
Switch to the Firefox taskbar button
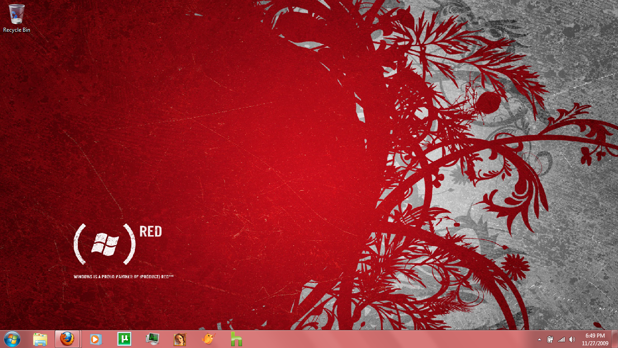67,339
